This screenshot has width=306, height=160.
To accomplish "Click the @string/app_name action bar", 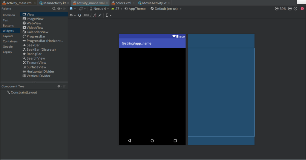I will tap(152, 43).
